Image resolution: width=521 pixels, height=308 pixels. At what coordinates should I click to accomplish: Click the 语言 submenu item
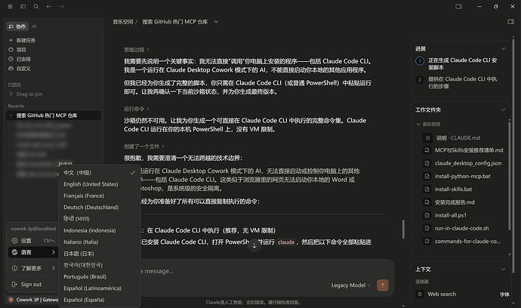point(32,252)
